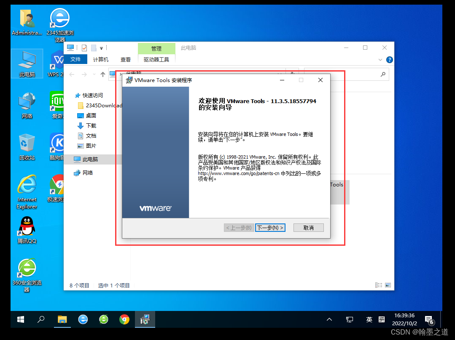Click the new folder quick access icon
Screen dimensions: 455x340
(94, 48)
